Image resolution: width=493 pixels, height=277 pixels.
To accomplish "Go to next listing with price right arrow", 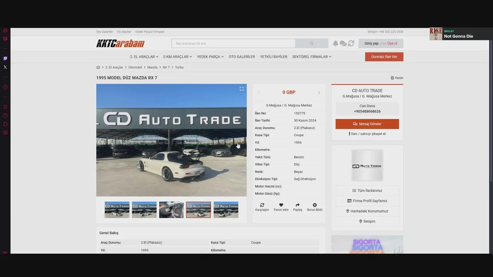I will coord(319,92).
